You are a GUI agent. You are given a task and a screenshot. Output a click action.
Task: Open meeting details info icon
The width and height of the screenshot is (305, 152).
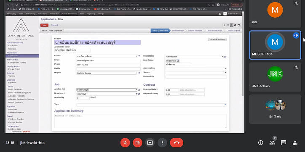click(x=260, y=143)
